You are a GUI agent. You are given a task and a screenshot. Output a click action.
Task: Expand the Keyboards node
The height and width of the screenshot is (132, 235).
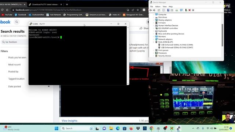click(x=153, y=31)
